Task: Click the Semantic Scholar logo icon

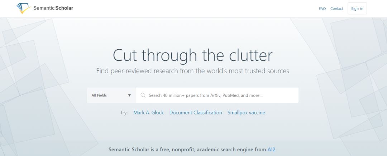Action: click(x=23, y=8)
